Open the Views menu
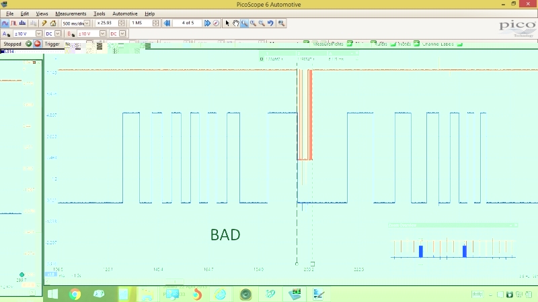Image resolution: width=538 pixels, height=302 pixels. [42, 13]
